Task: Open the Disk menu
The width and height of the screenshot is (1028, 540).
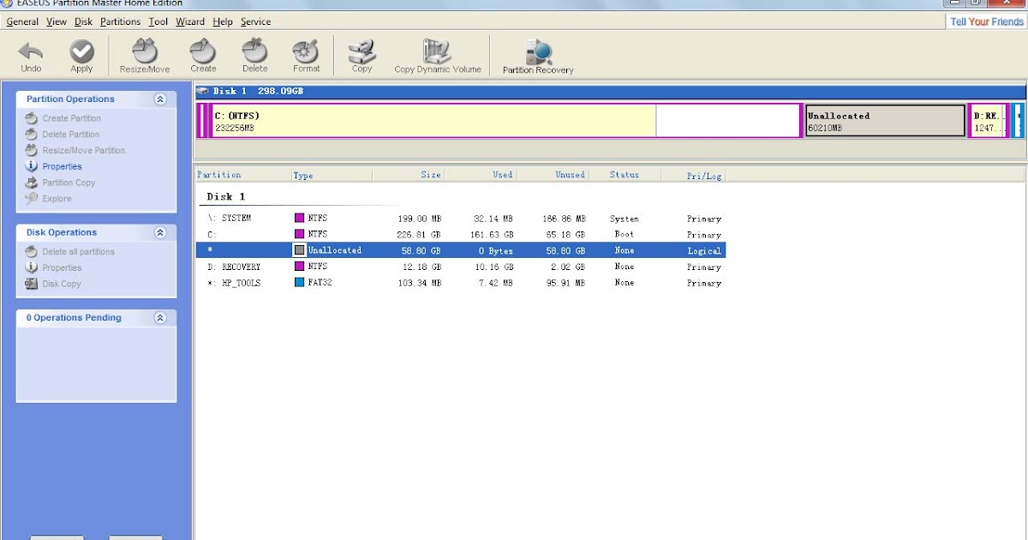Action: (83, 21)
